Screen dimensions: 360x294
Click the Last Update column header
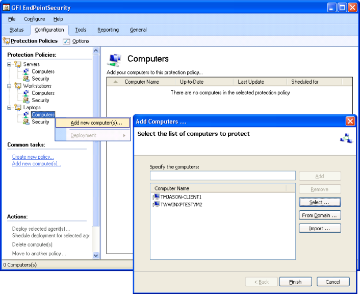pyautogui.click(x=260, y=82)
